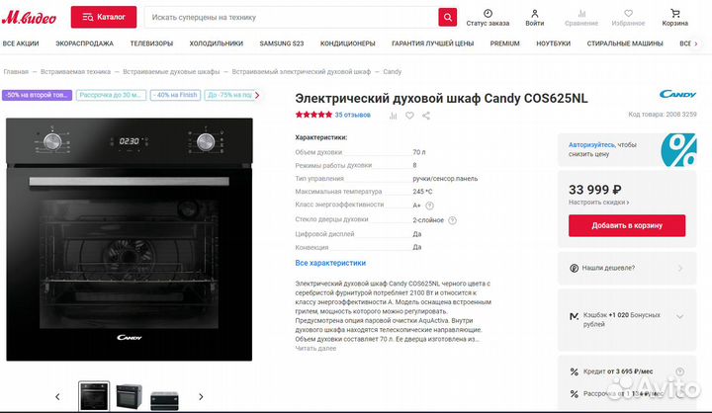The image size is (712, 413).
Task: Click the Кредит percent icon
Action: (574, 372)
